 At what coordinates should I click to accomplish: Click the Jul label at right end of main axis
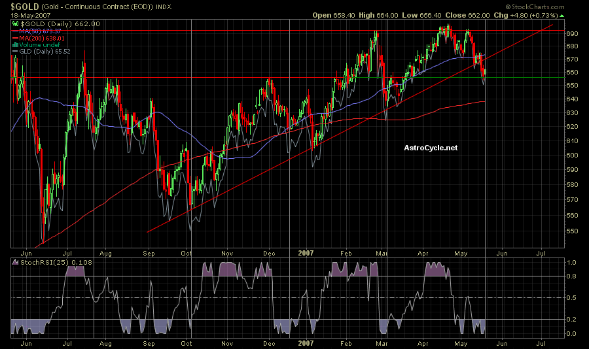[x=541, y=252]
